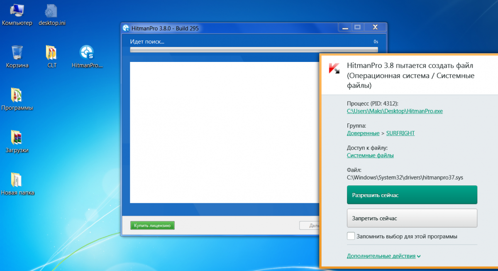The height and width of the screenshot is (271, 498).
Task: Open the SURFRIGHT group link
Action: click(x=400, y=133)
